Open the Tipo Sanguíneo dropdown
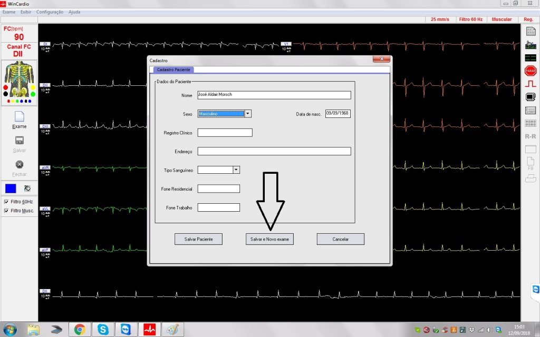 coord(236,170)
